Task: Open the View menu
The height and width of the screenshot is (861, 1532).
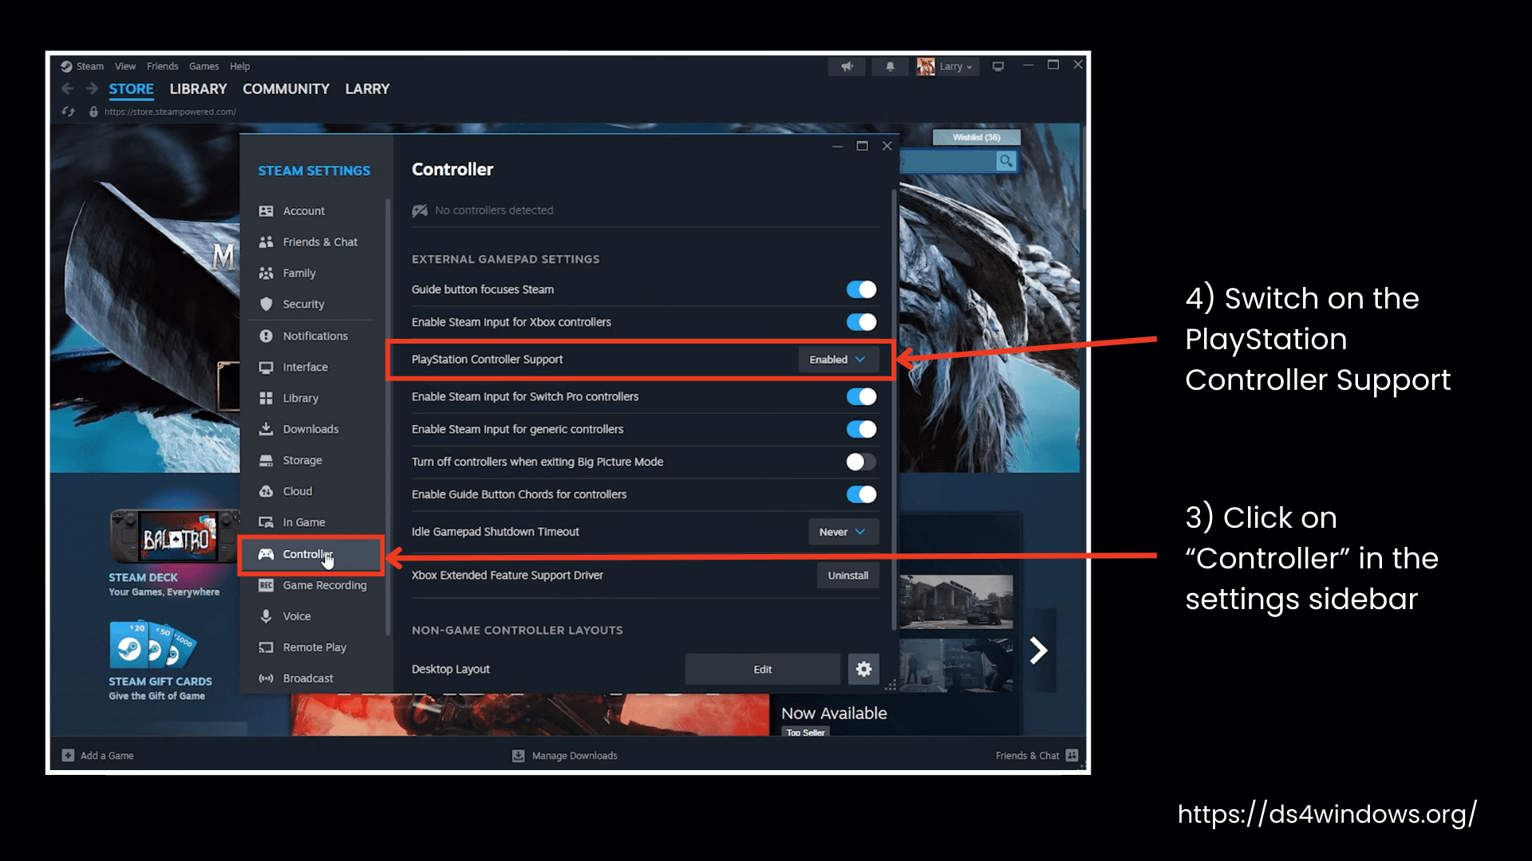Action: point(125,66)
